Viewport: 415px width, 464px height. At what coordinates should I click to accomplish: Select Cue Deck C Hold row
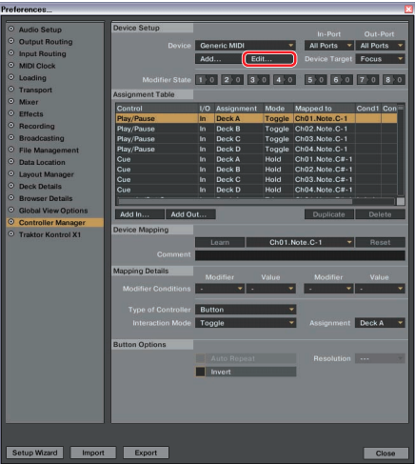(256, 179)
